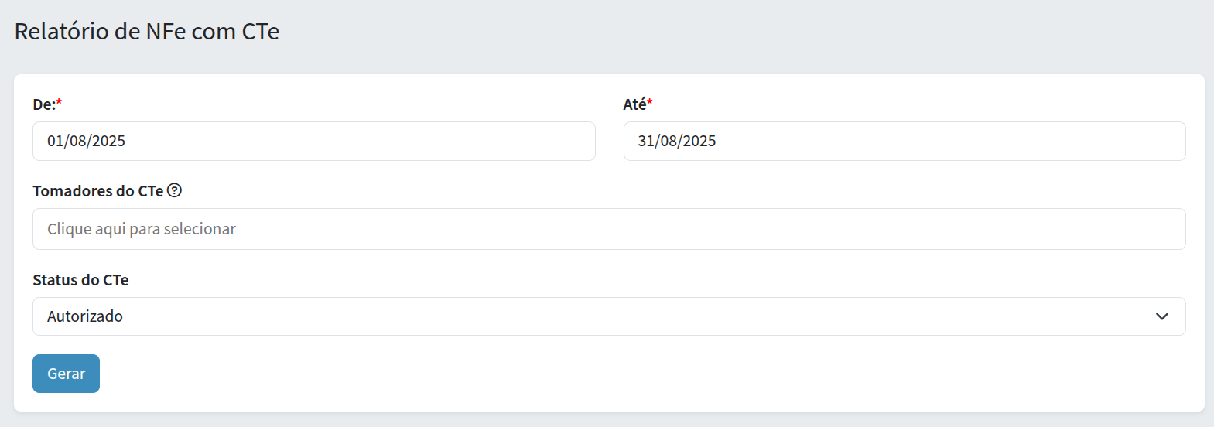Click the 'De:' field label

pyautogui.click(x=43, y=104)
